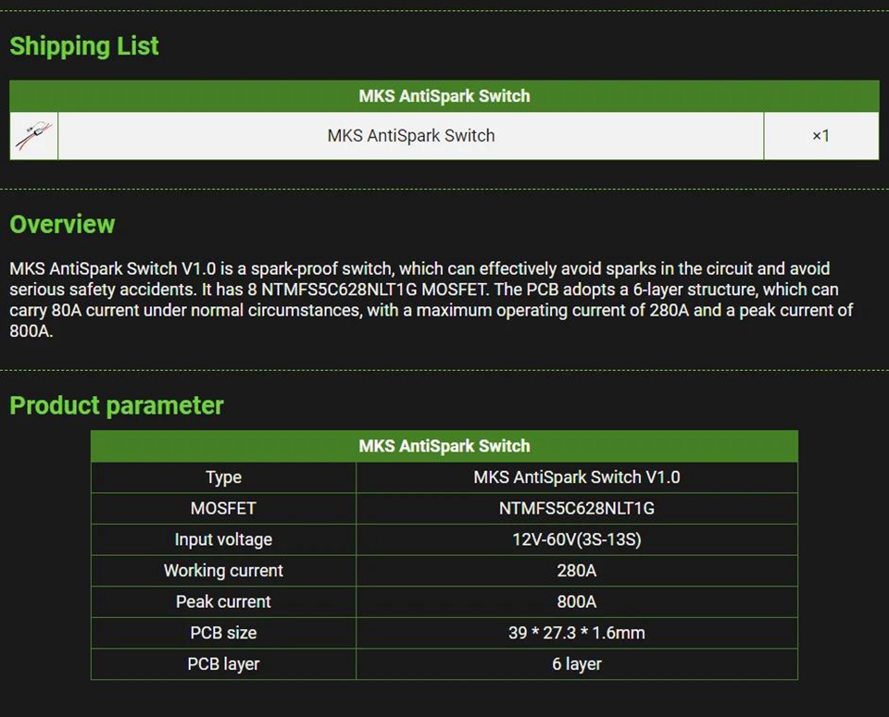Image resolution: width=889 pixels, height=717 pixels.
Task: Click the switch thumbnail image in Shipping List
Action: click(34, 136)
